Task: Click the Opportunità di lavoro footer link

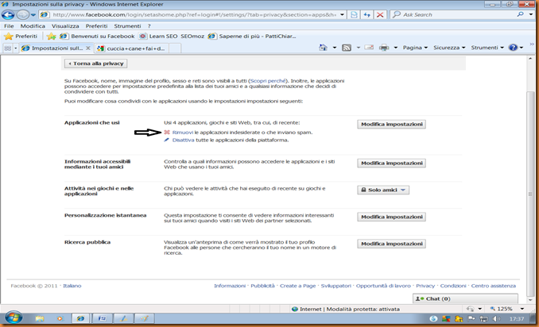Action: coord(383,286)
